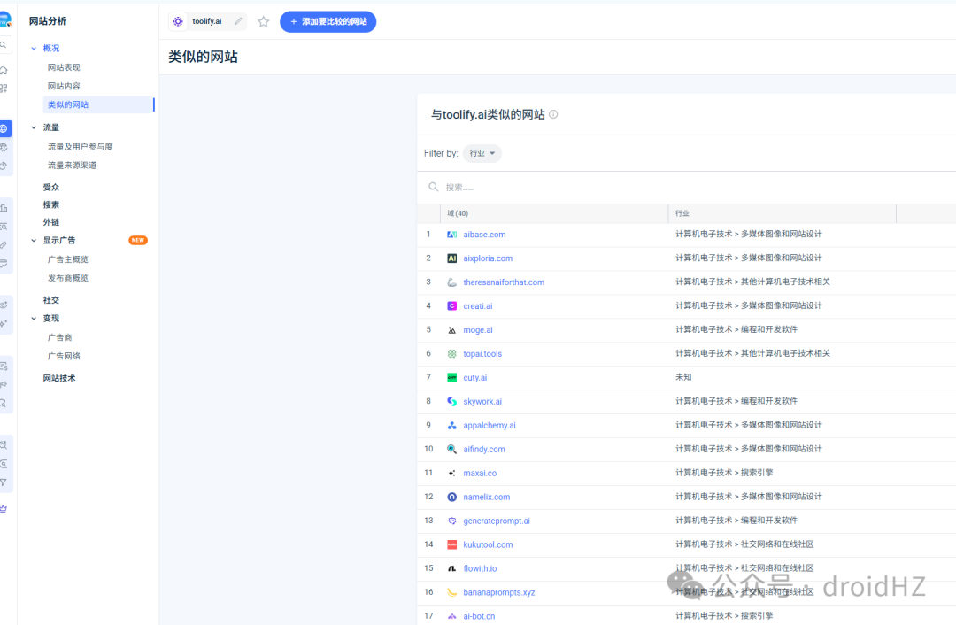Go to 外链 in the sidebar
Viewport: 956px width, 625px height.
(x=51, y=222)
